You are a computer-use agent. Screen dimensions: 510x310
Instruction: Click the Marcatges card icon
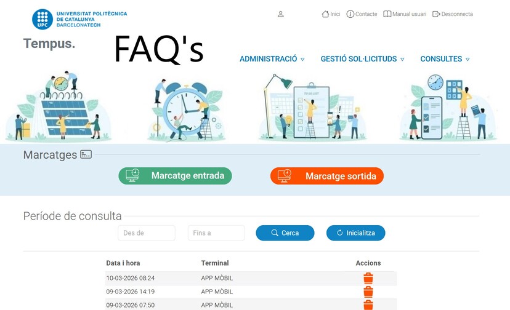[86, 154]
